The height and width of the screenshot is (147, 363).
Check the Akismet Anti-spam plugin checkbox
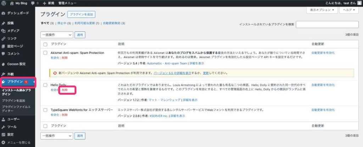point(45,53)
